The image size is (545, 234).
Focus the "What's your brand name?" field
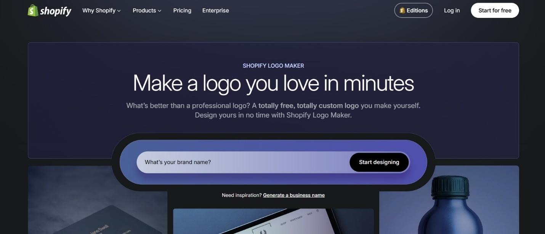coord(243,162)
